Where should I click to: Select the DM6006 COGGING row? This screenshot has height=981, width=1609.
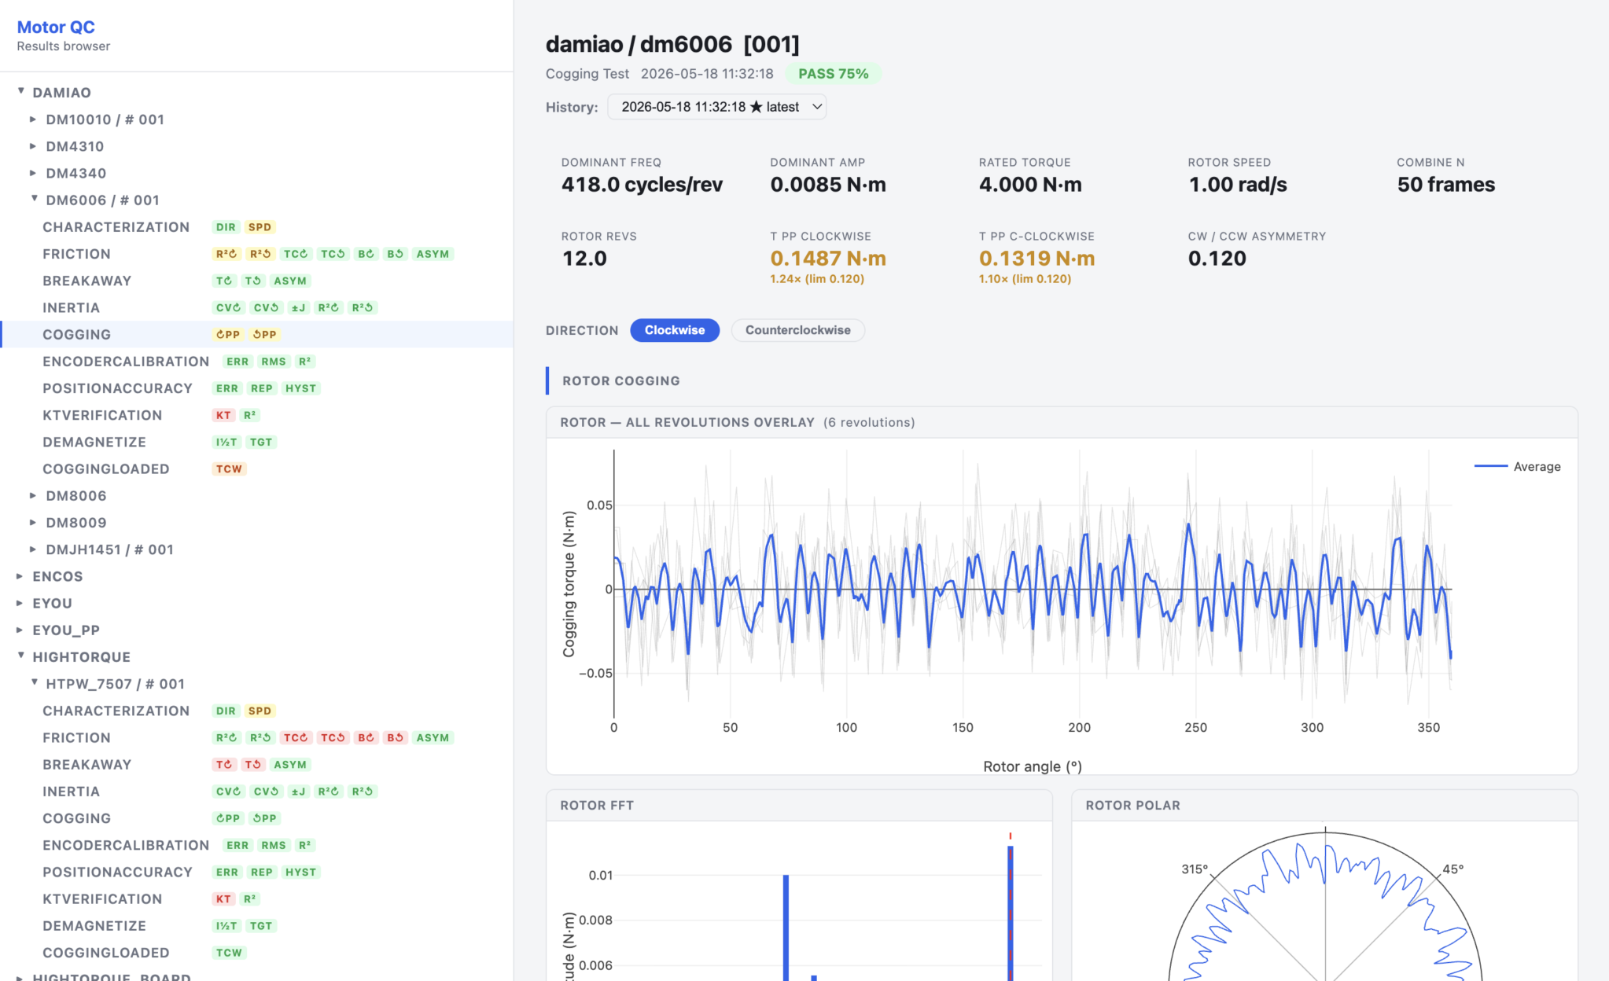(256, 334)
